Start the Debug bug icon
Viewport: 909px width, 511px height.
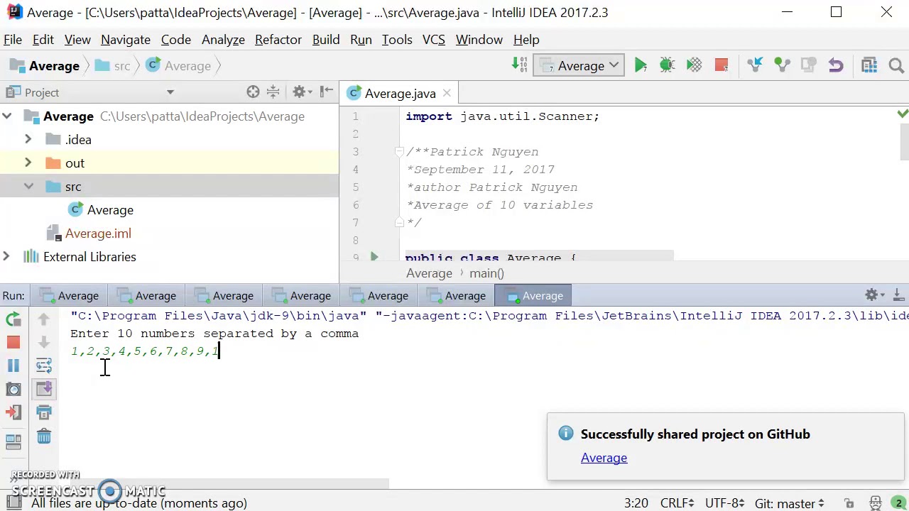point(667,66)
